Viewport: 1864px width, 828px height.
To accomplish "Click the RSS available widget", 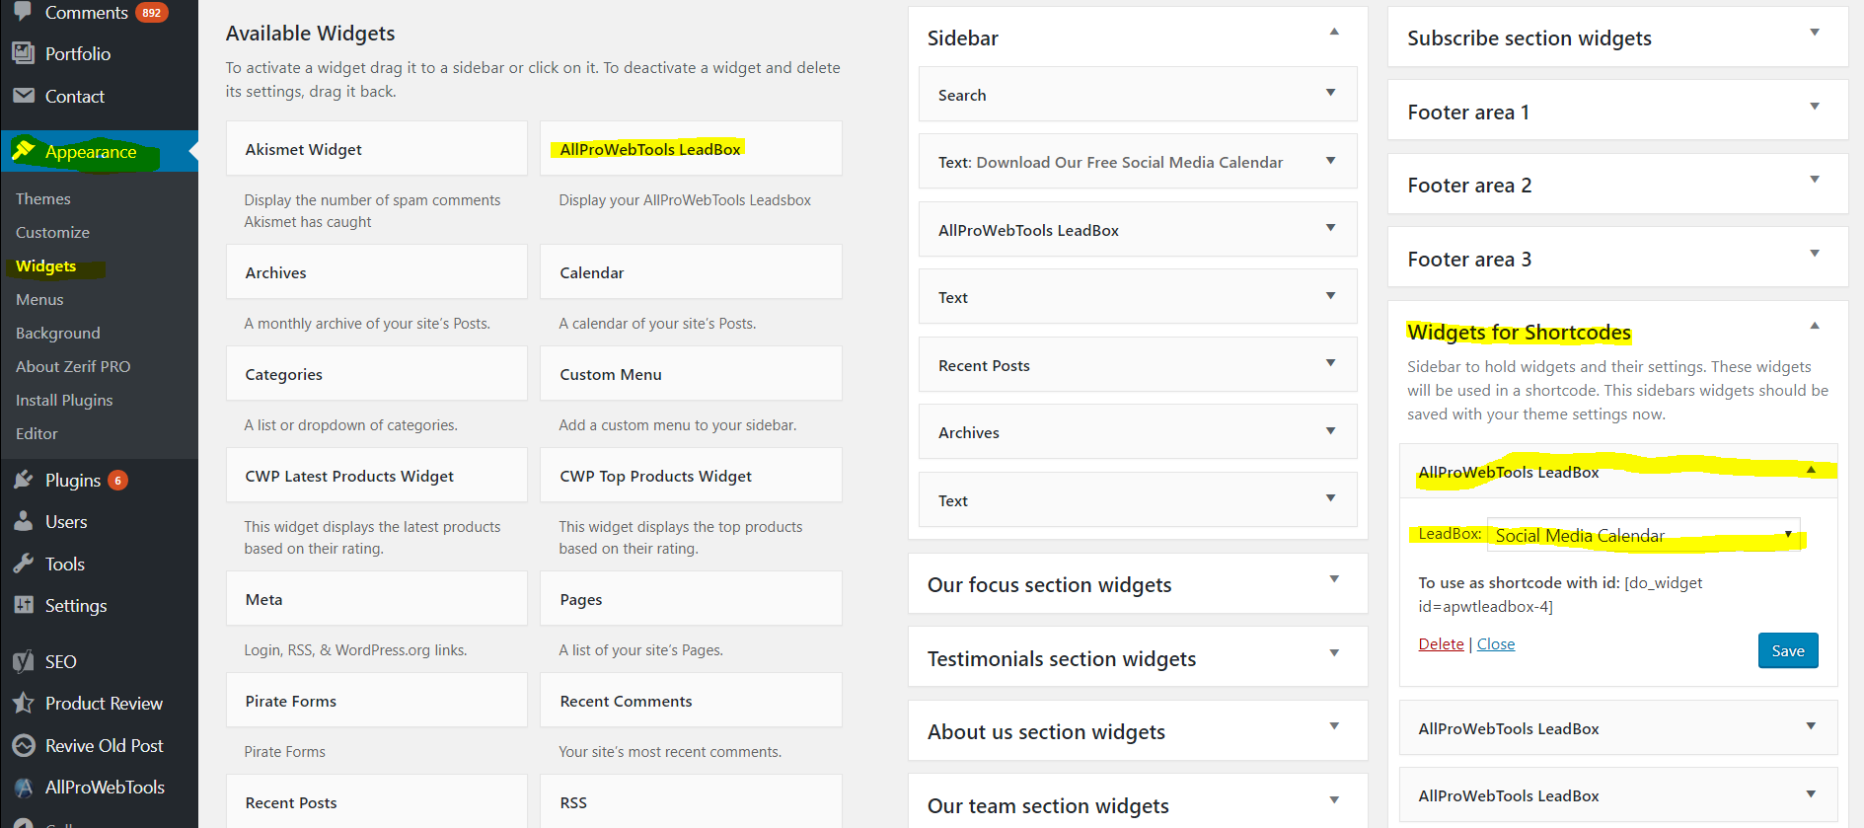I will click(x=691, y=801).
